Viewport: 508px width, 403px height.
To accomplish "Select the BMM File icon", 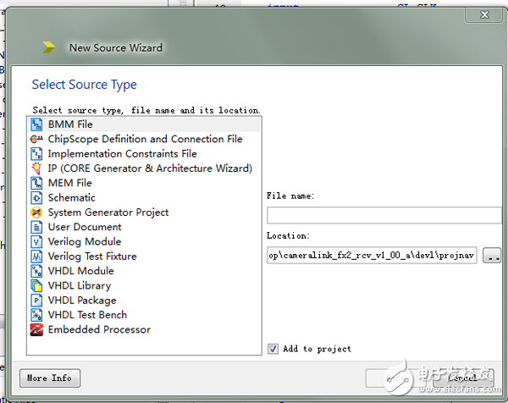I will pos(36,124).
